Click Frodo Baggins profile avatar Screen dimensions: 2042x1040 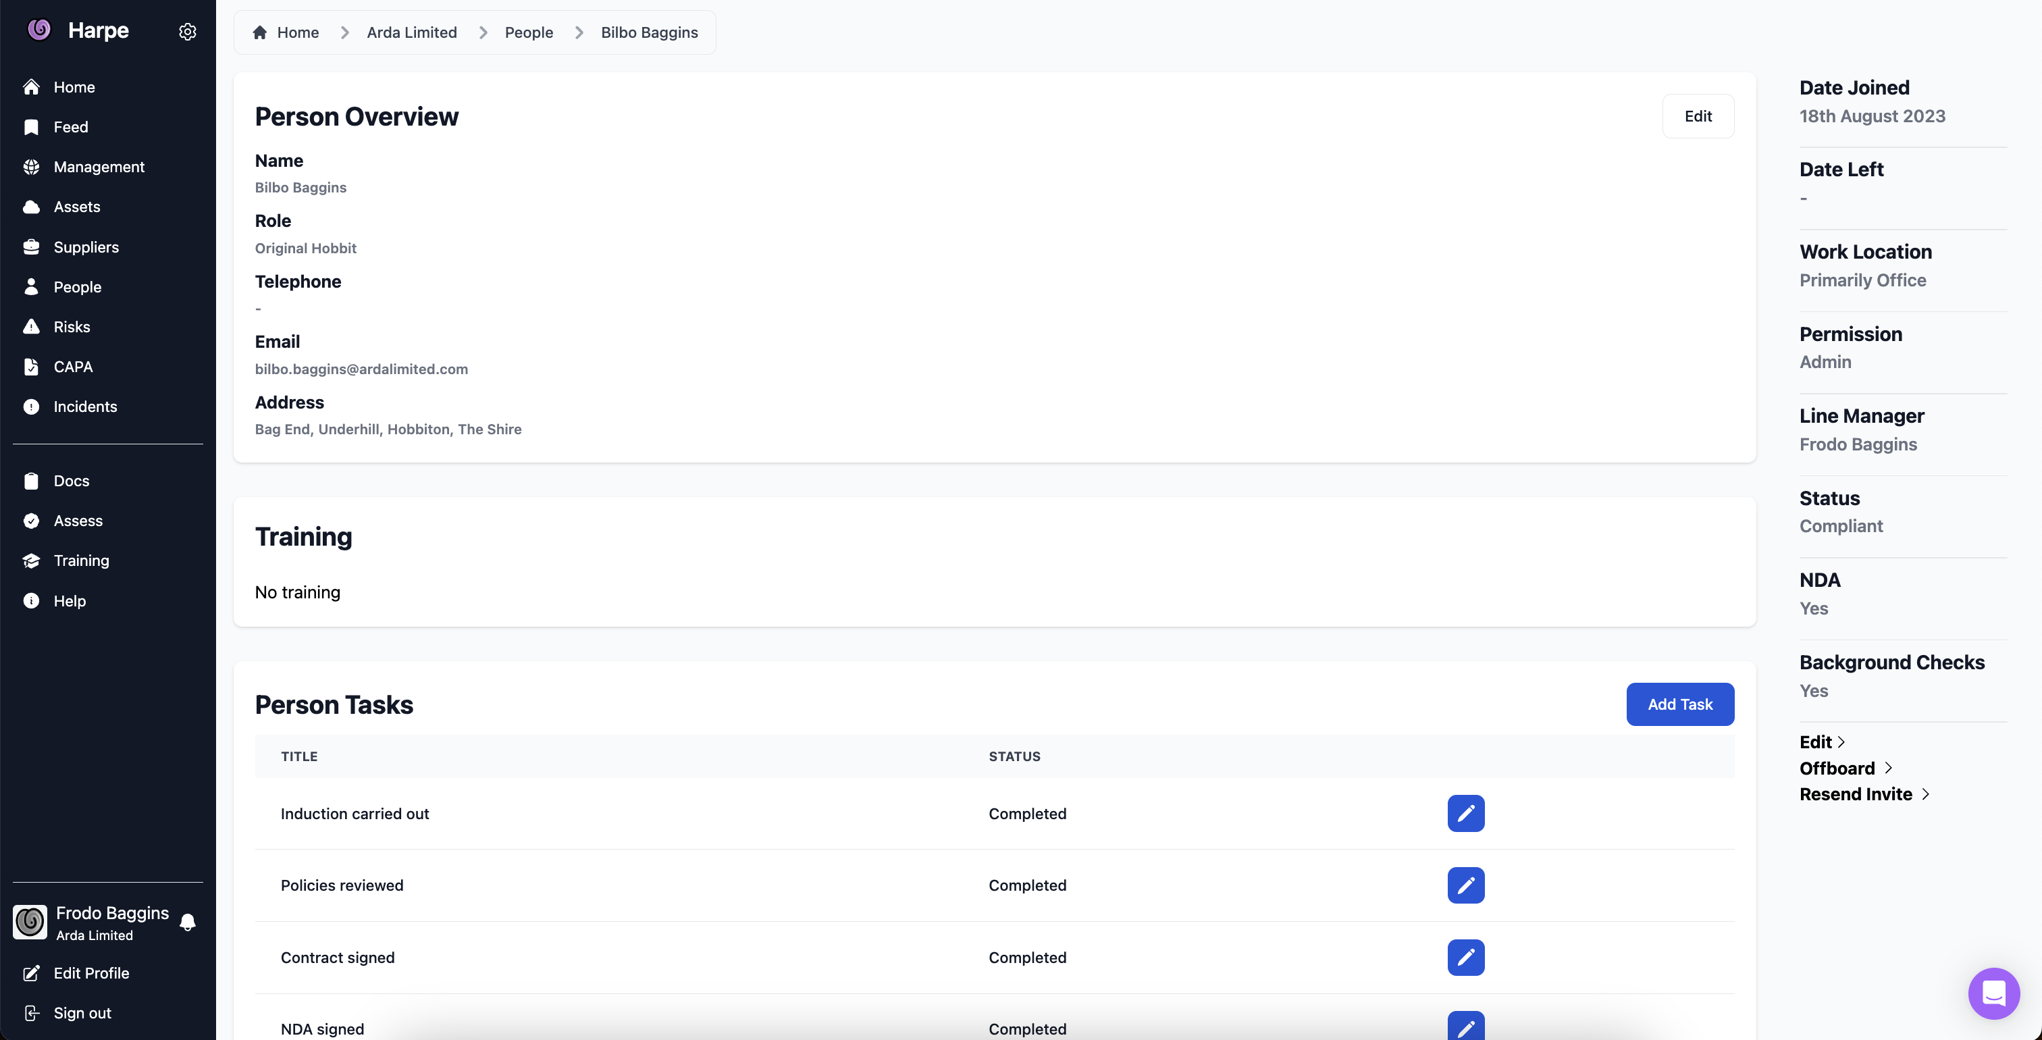click(30, 922)
